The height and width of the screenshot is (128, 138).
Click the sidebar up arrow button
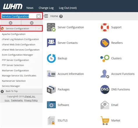tap(10, 23)
